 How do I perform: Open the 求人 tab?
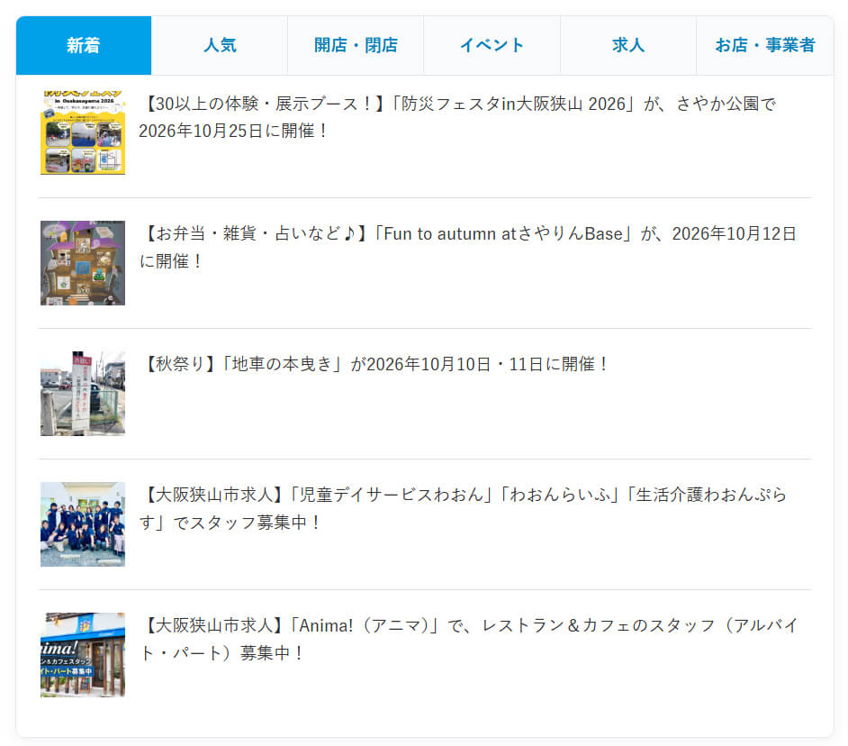point(628,45)
